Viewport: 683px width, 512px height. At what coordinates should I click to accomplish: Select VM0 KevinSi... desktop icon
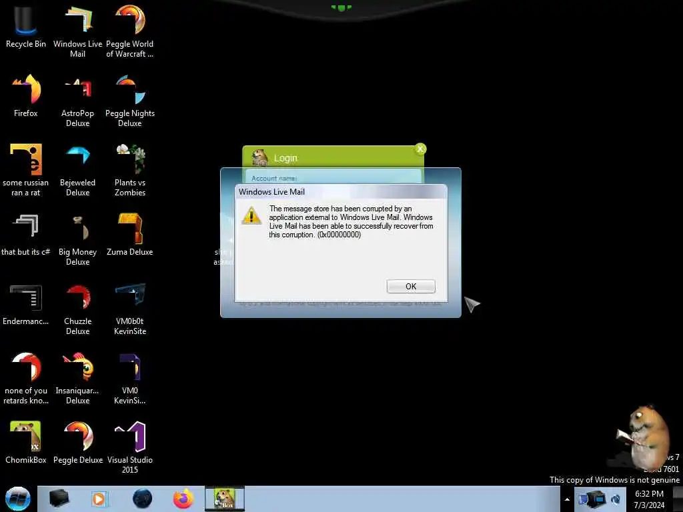click(130, 378)
